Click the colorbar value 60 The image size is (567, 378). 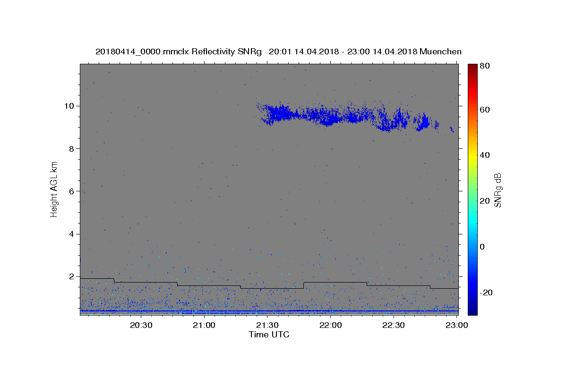486,110
